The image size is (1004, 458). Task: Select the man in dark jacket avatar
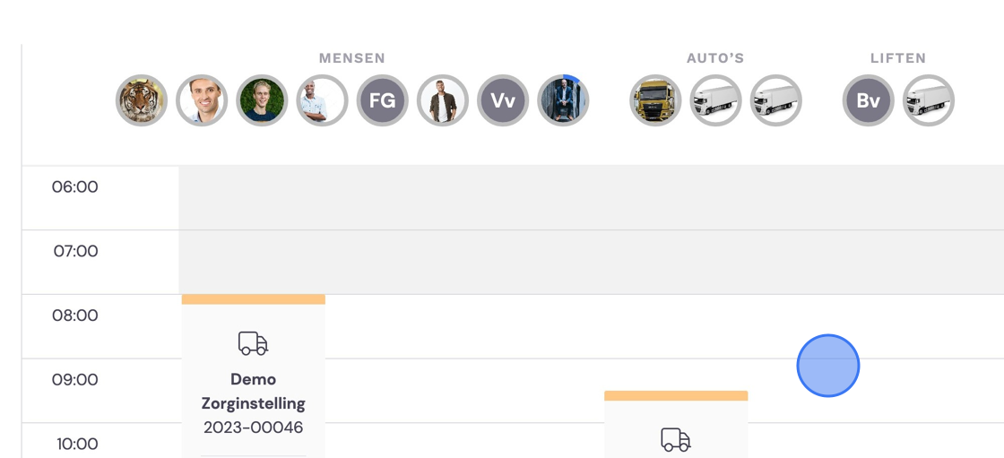click(443, 100)
